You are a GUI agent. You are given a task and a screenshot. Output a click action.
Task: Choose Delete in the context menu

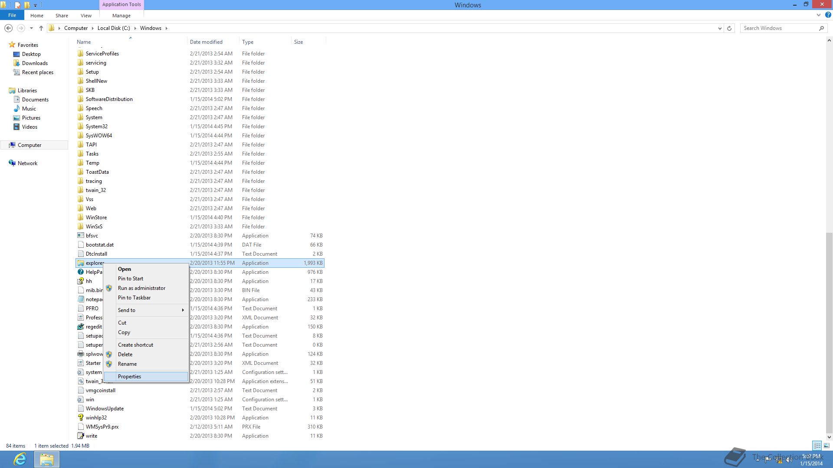(x=146, y=354)
